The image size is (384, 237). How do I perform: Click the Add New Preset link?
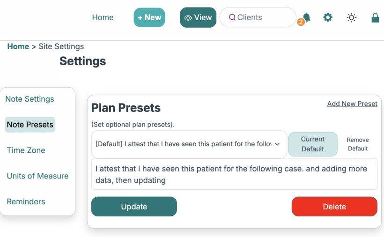click(352, 104)
